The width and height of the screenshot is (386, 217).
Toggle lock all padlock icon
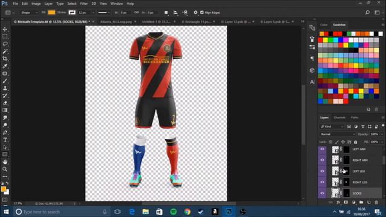(355, 142)
